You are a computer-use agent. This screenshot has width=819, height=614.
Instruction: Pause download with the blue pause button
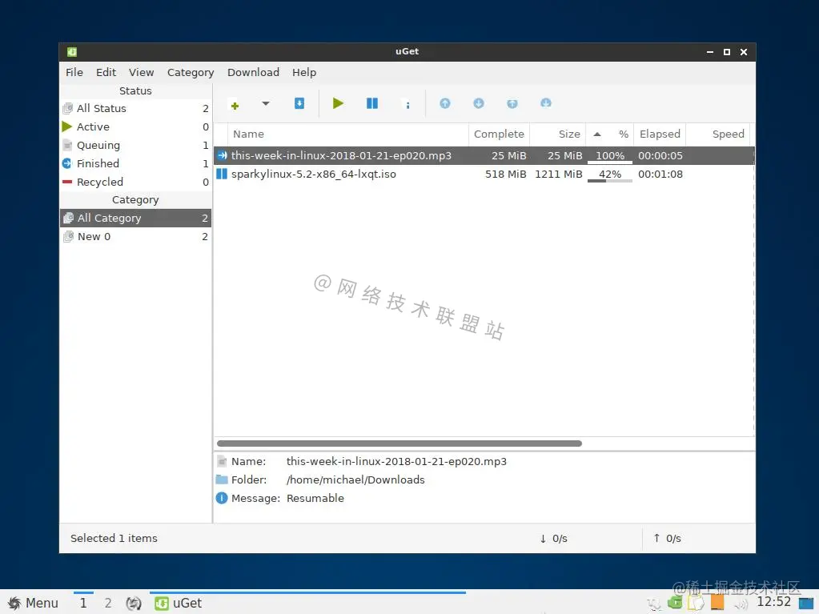(x=372, y=102)
